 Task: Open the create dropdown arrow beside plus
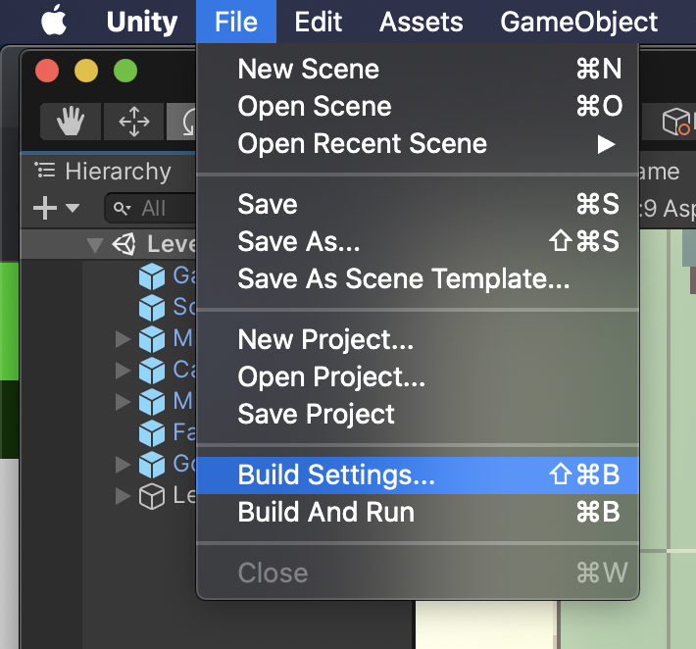tap(73, 208)
